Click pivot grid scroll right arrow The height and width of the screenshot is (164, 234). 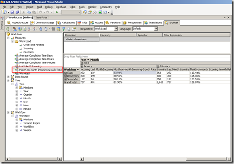coord(229,159)
